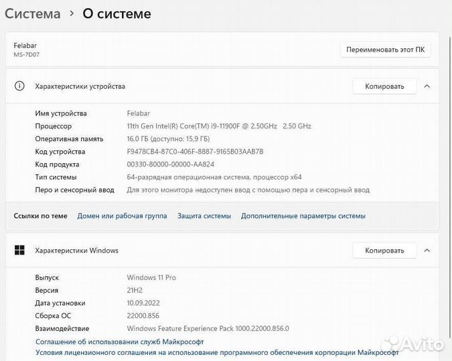Image resolution: width=452 pixels, height=361 pixels.
Task: Click the Перо и сенсорный ввод label
Action: point(74,190)
